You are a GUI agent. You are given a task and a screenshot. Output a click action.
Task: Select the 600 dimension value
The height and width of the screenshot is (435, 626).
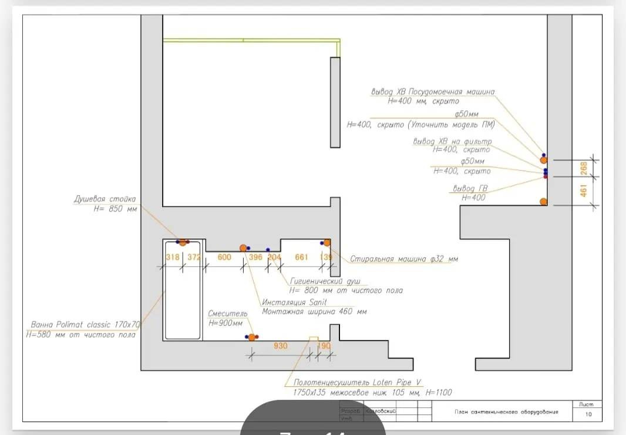coord(224,257)
